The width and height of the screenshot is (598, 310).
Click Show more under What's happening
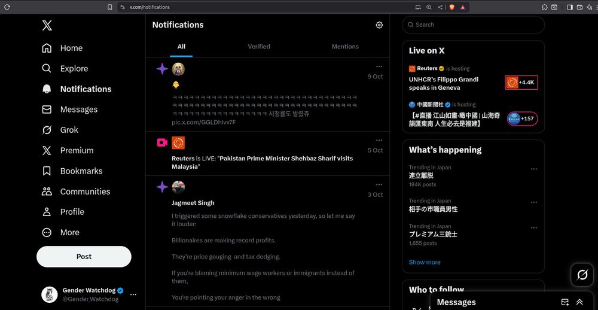click(x=425, y=262)
